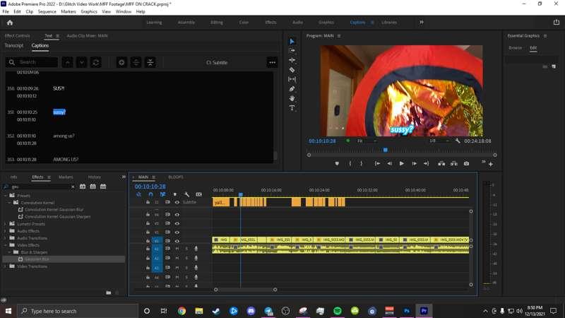565x318 pixels.
Task: Show more workspaces with overflow chevron
Action: (421, 23)
